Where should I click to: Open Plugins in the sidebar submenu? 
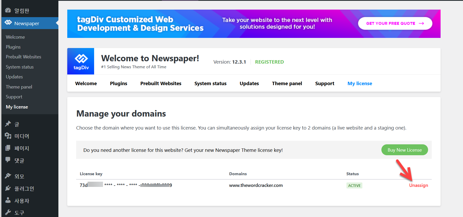click(13, 47)
